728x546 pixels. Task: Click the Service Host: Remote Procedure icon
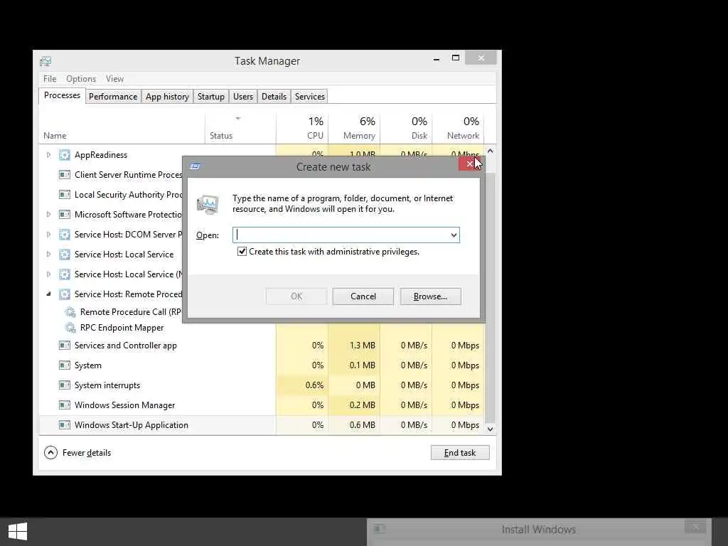(65, 294)
